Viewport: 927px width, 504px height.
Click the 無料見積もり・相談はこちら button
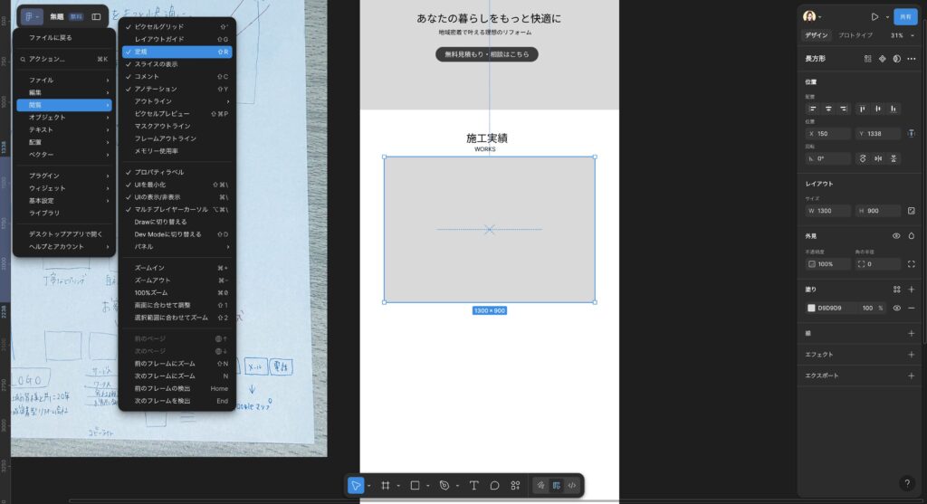(487, 54)
